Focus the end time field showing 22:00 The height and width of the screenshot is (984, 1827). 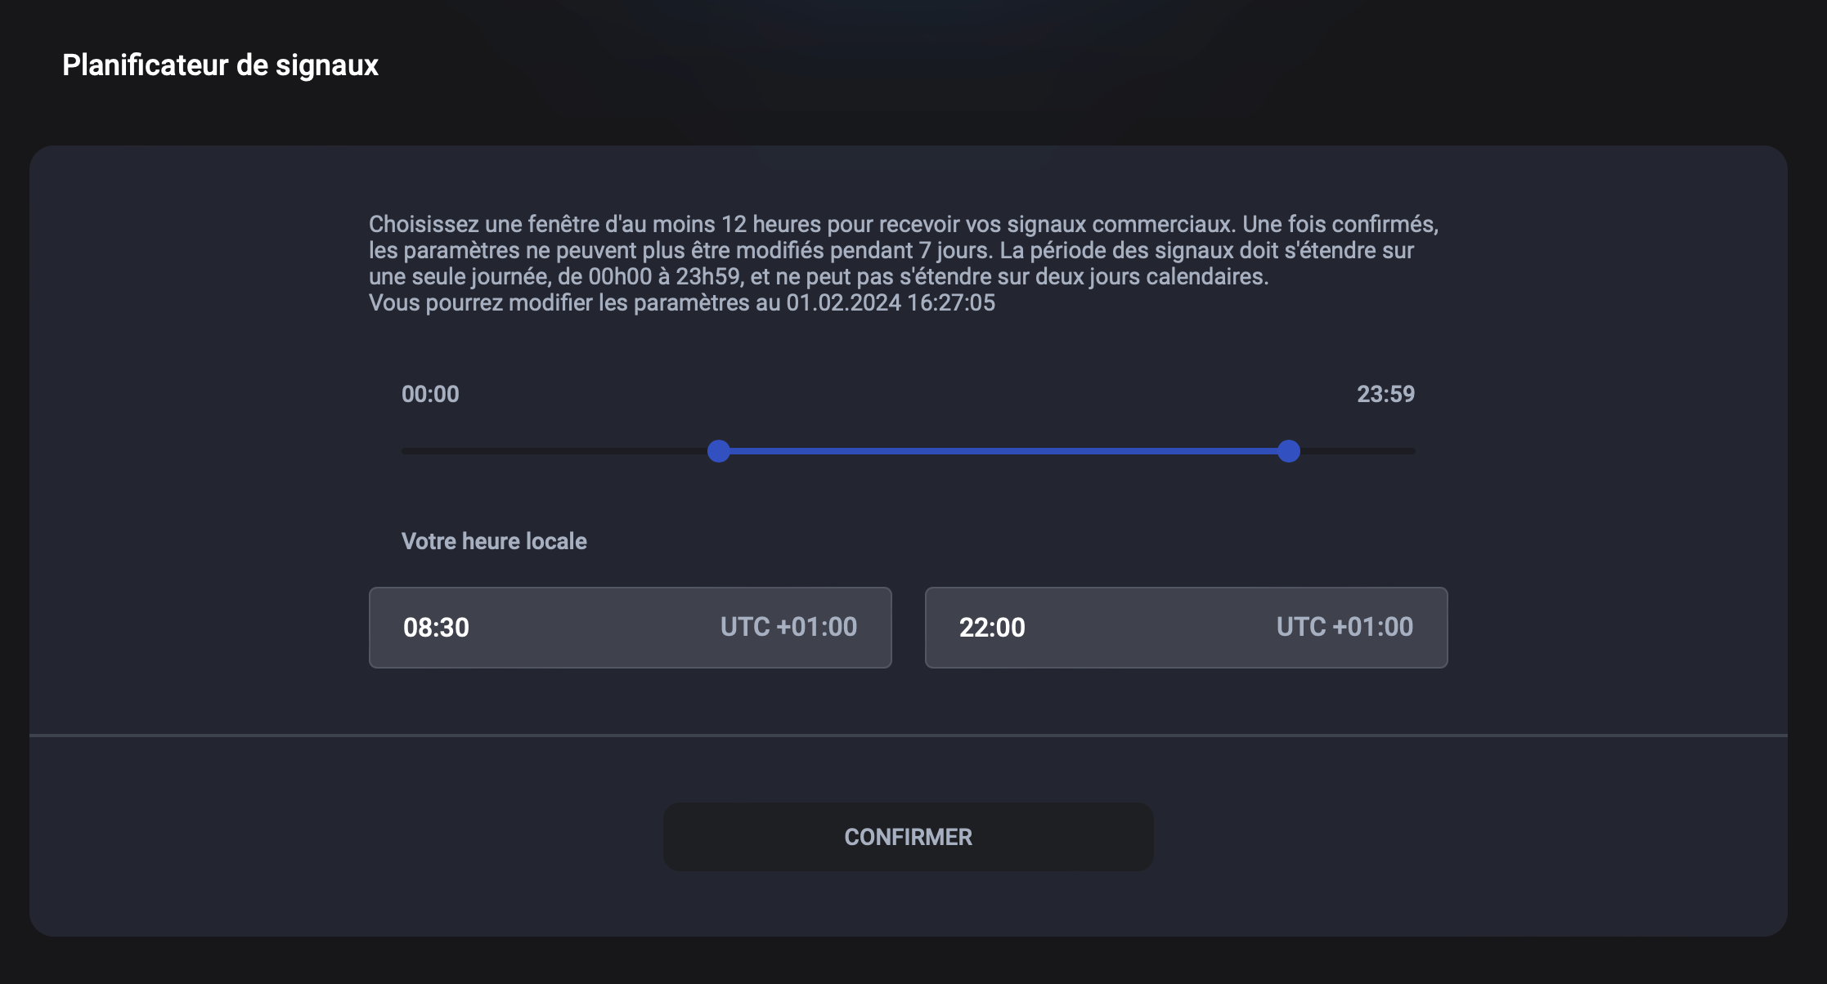click(1186, 628)
